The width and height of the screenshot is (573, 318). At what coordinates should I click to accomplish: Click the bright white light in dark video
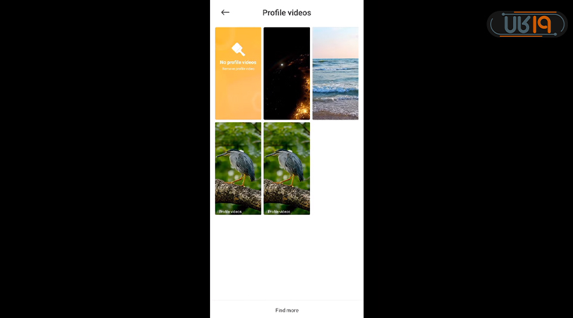coord(282,65)
